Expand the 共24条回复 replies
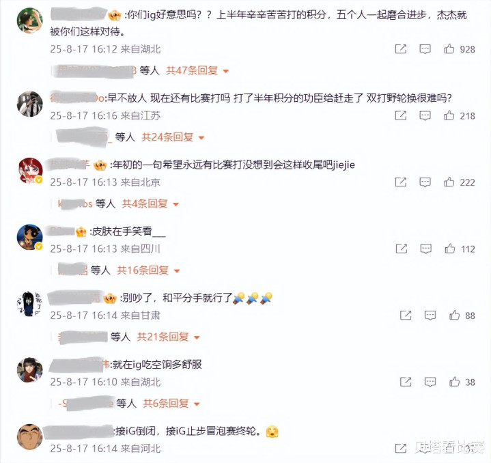The height and width of the screenshot is (463, 491). tap(173, 137)
